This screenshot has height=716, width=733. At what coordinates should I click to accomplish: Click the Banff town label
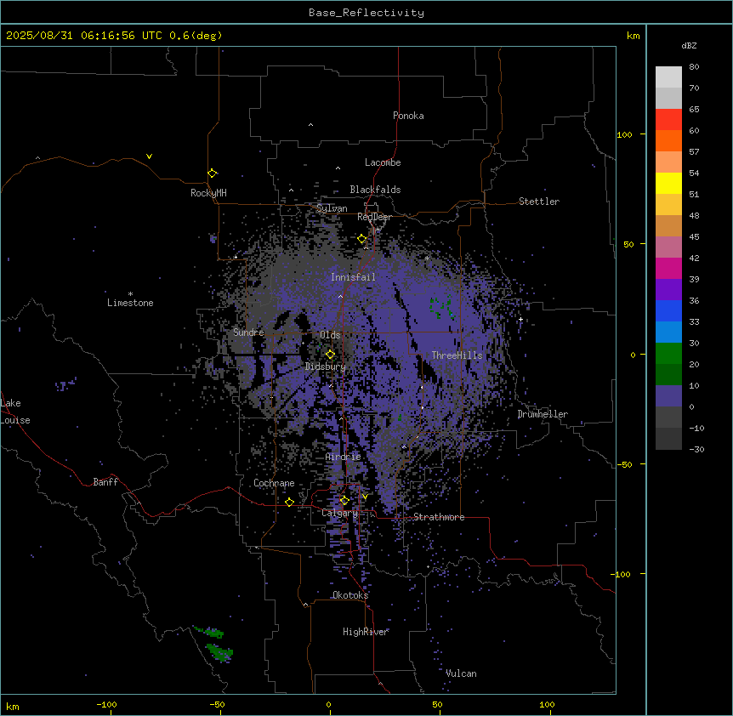point(105,482)
